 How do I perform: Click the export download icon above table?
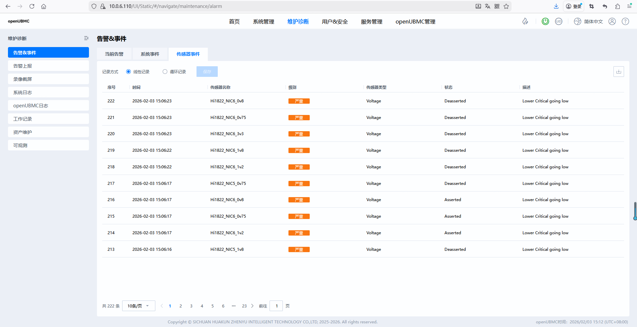coord(618,72)
